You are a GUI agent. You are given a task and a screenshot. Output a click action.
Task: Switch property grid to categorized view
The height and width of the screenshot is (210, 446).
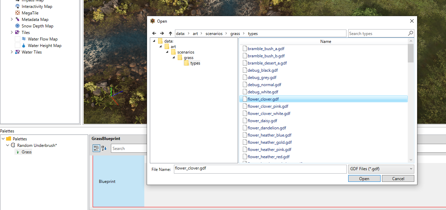pos(96,148)
